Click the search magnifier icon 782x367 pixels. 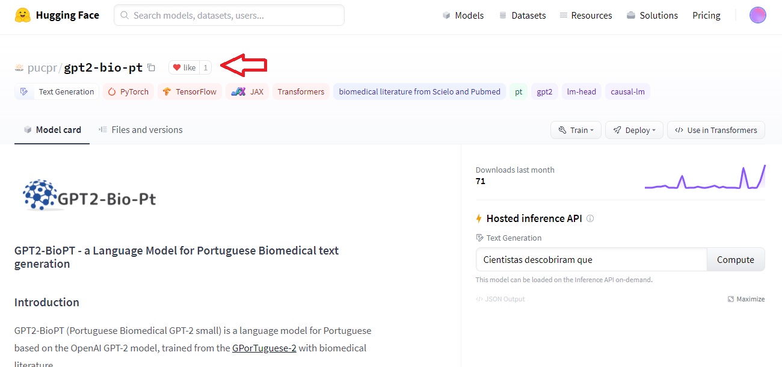(x=125, y=16)
